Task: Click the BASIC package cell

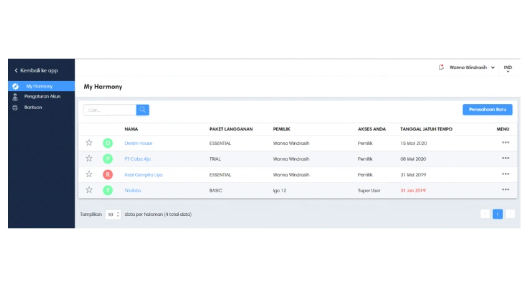Action: tap(216, 190)
